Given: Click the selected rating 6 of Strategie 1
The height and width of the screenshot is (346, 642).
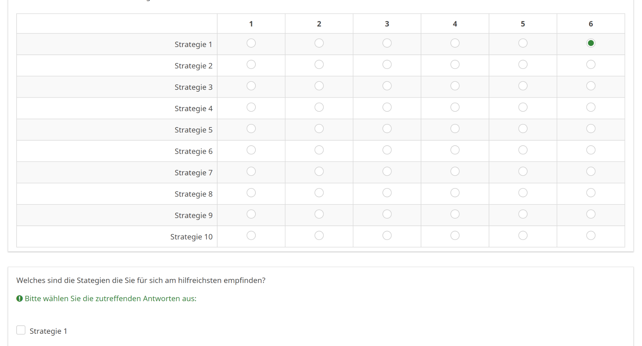Looking at the screenshot, I should (591, 43).
